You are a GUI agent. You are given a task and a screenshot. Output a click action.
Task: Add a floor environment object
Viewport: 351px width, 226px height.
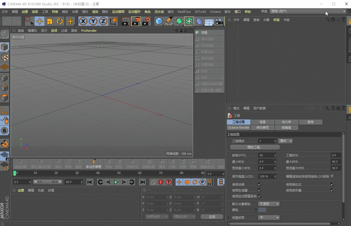209,21
